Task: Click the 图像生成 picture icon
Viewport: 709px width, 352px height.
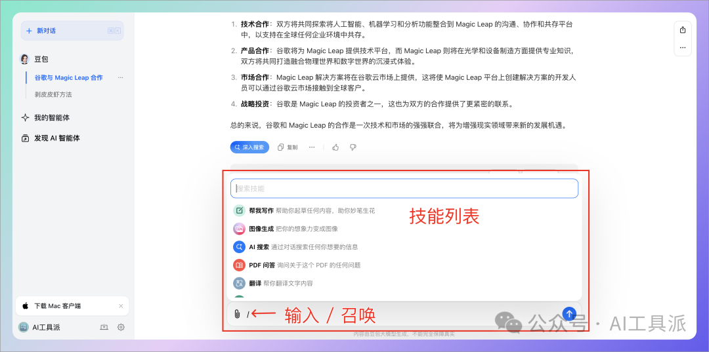Action: click(x=239, y=229)
